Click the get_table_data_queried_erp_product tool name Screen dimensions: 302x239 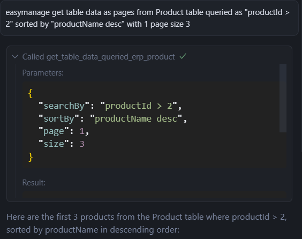[x=110, y=57]
